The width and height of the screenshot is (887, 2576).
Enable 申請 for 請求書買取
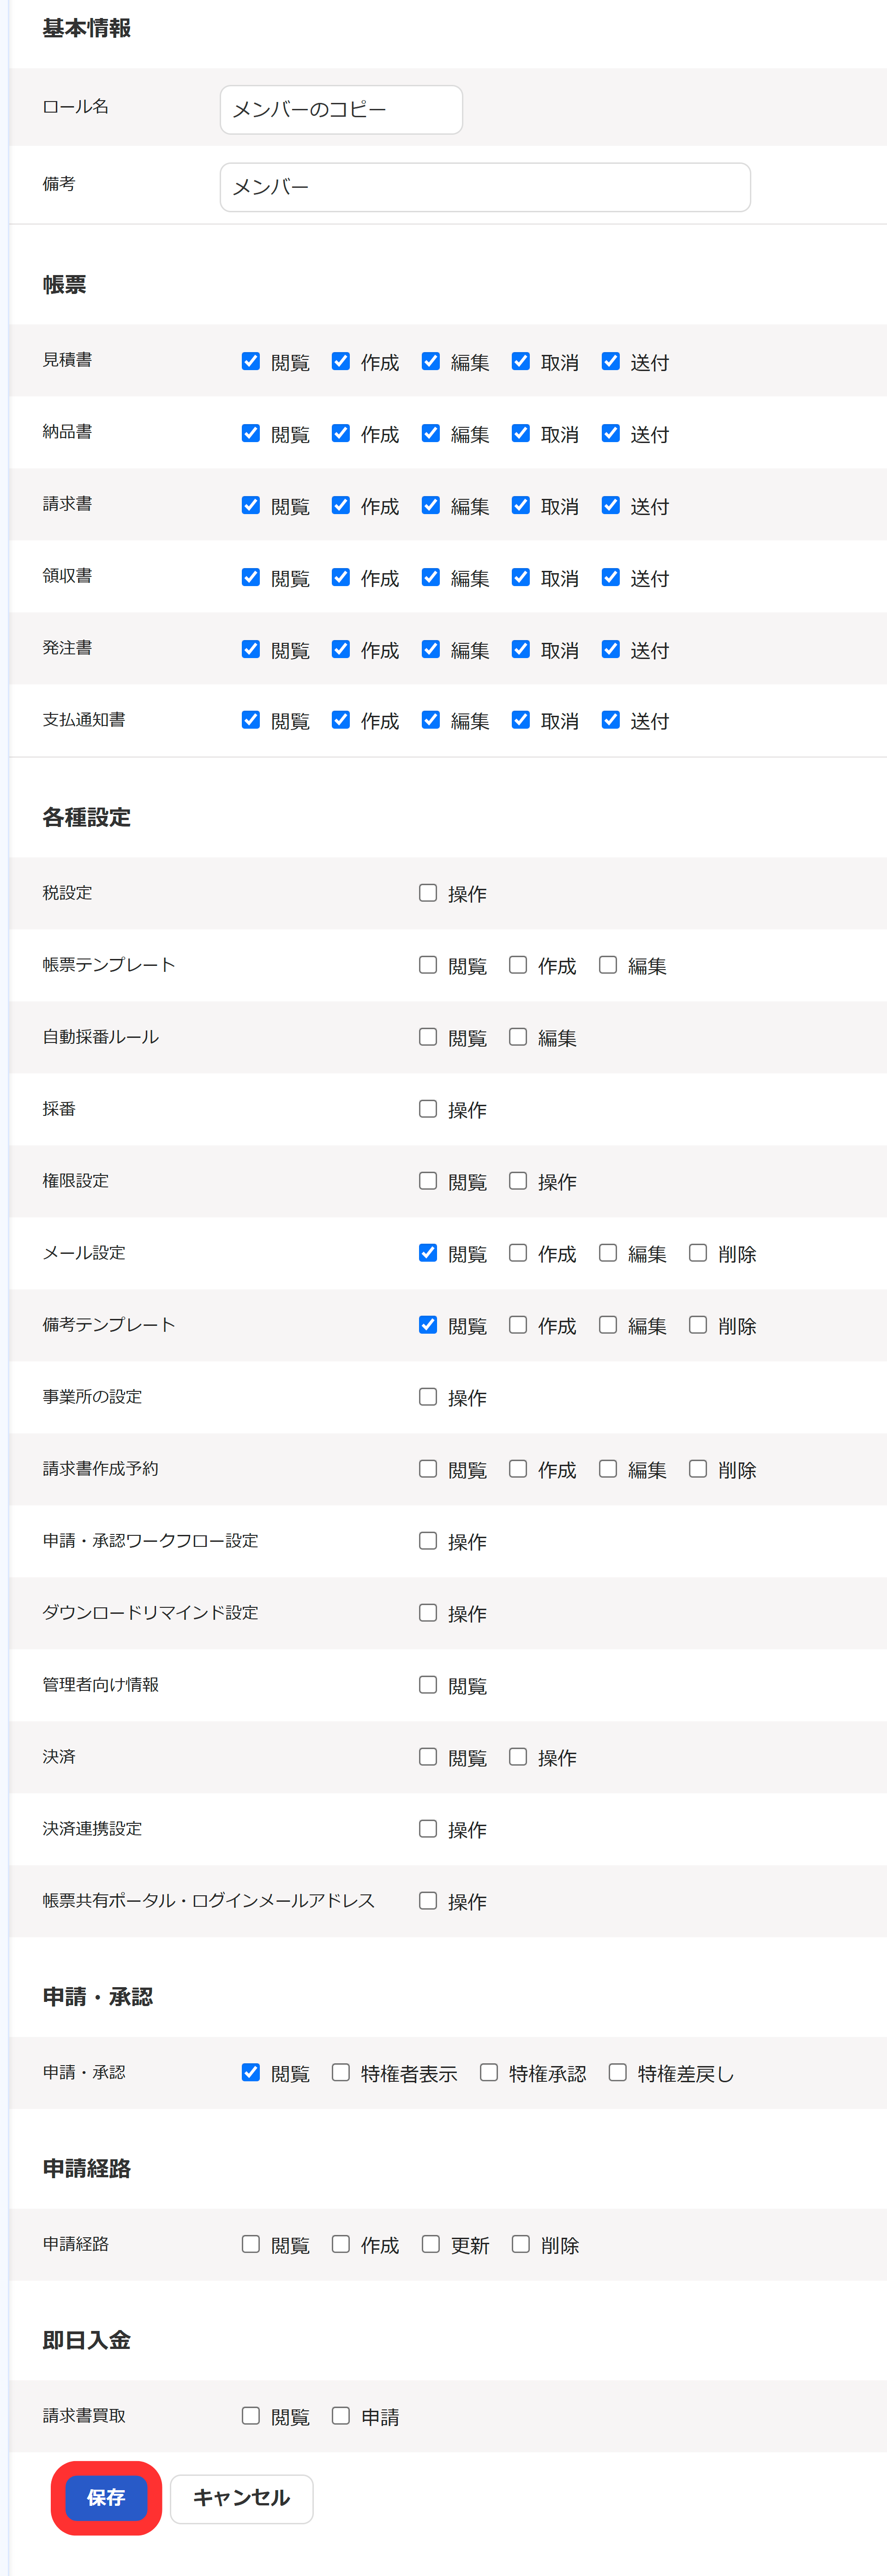click(341, 2417)
